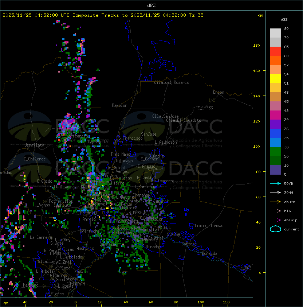Click the 'eb+bip' legend label
The image size is (303, 307).
coord(291,220)
